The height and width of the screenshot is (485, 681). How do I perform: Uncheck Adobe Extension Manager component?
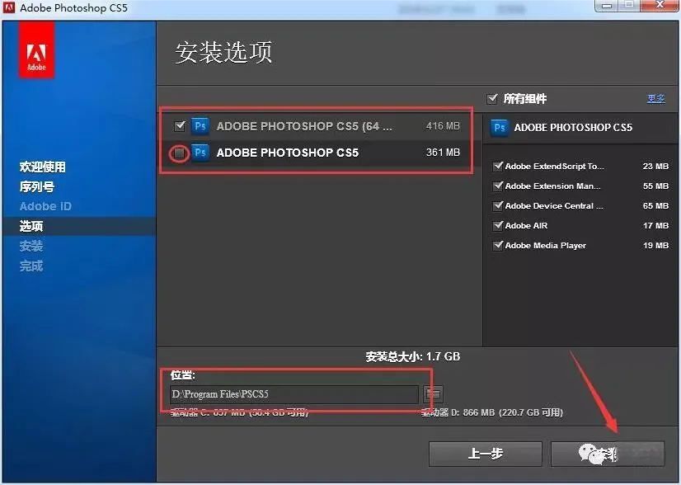498,186
